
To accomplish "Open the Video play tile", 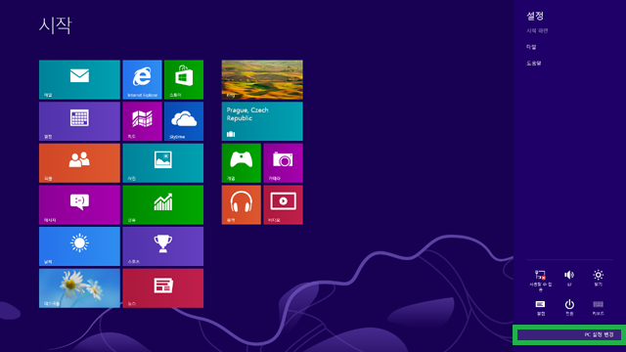I will click(x=283, y=204).
